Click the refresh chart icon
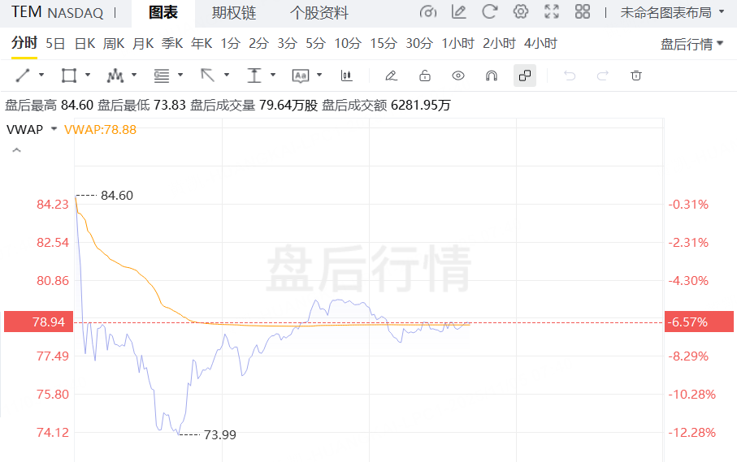 tap(489, 12)
